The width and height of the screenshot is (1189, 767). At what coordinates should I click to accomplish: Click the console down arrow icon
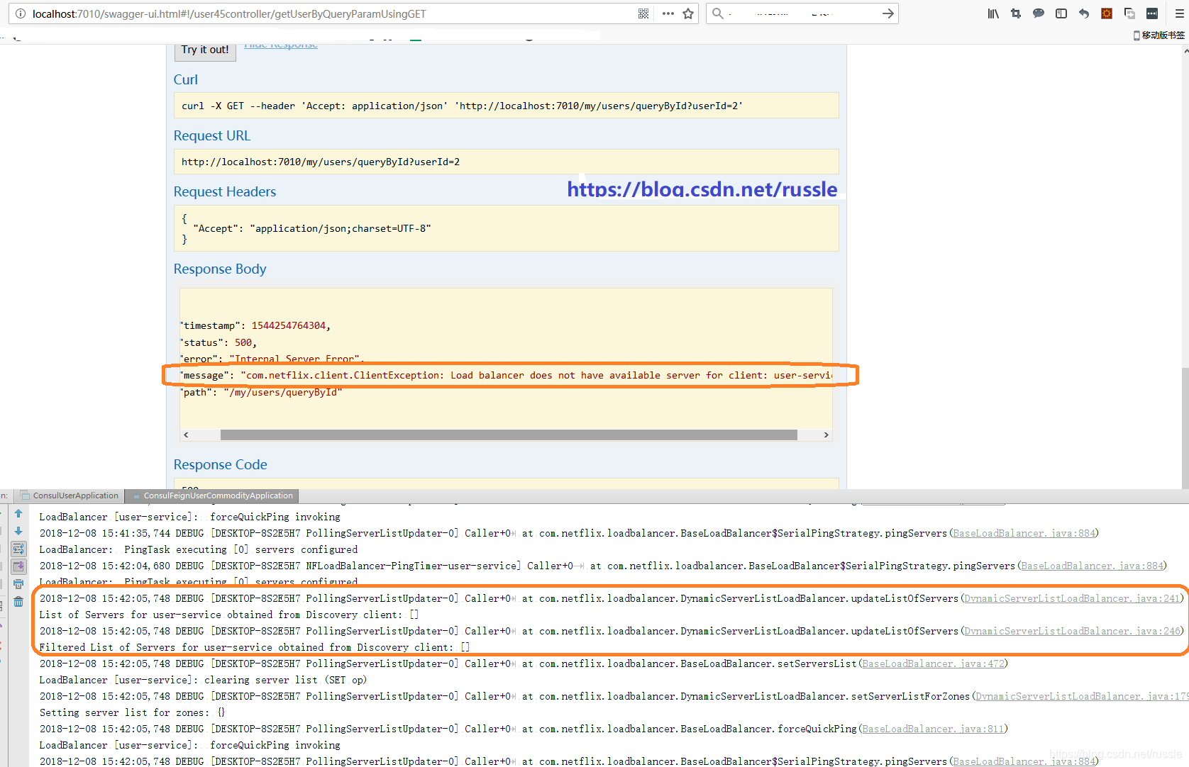pos(18,531)
